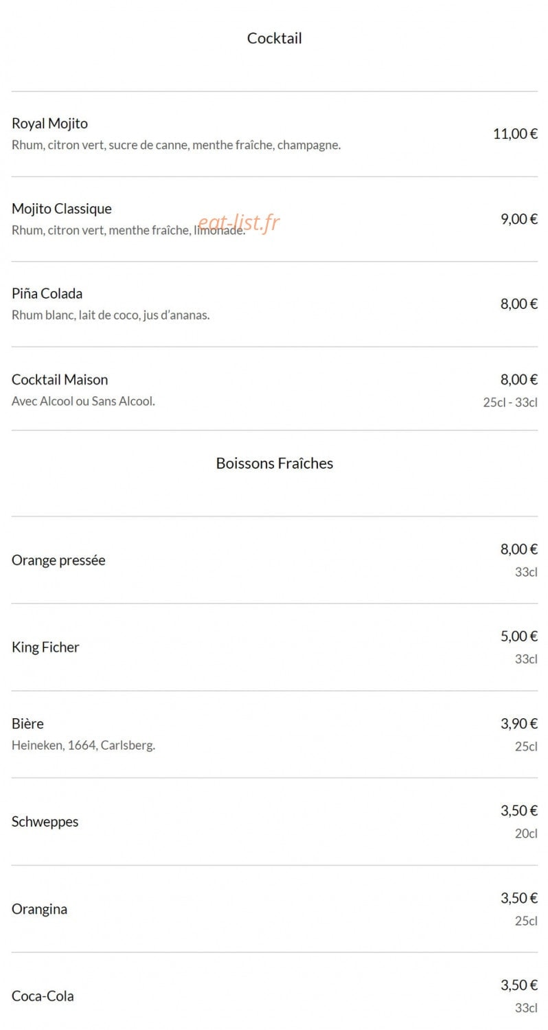Click the King Ficher beer entry

[45, 648]
